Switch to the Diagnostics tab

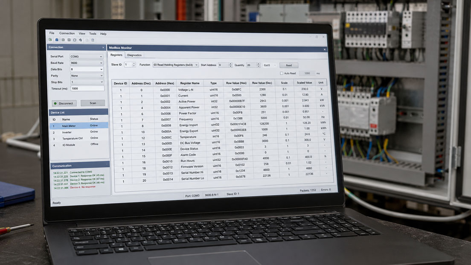134,55
